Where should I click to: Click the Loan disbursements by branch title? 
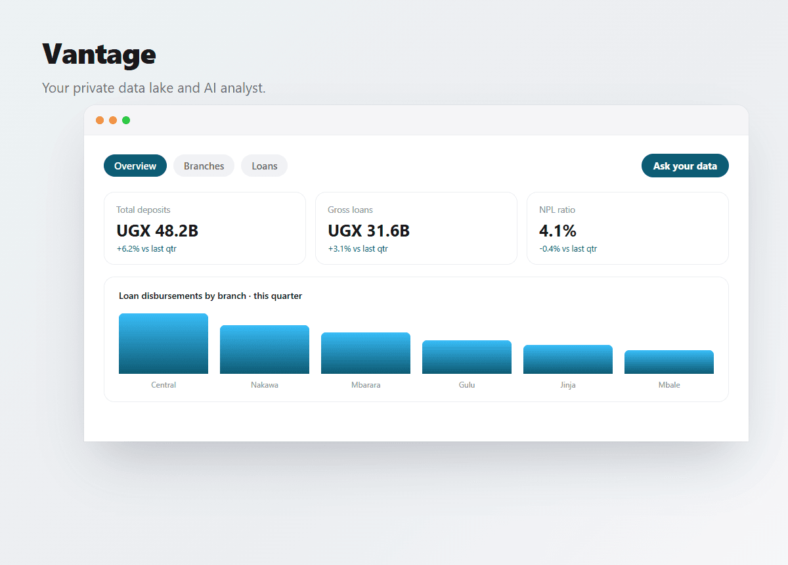[x=210, y=296]
